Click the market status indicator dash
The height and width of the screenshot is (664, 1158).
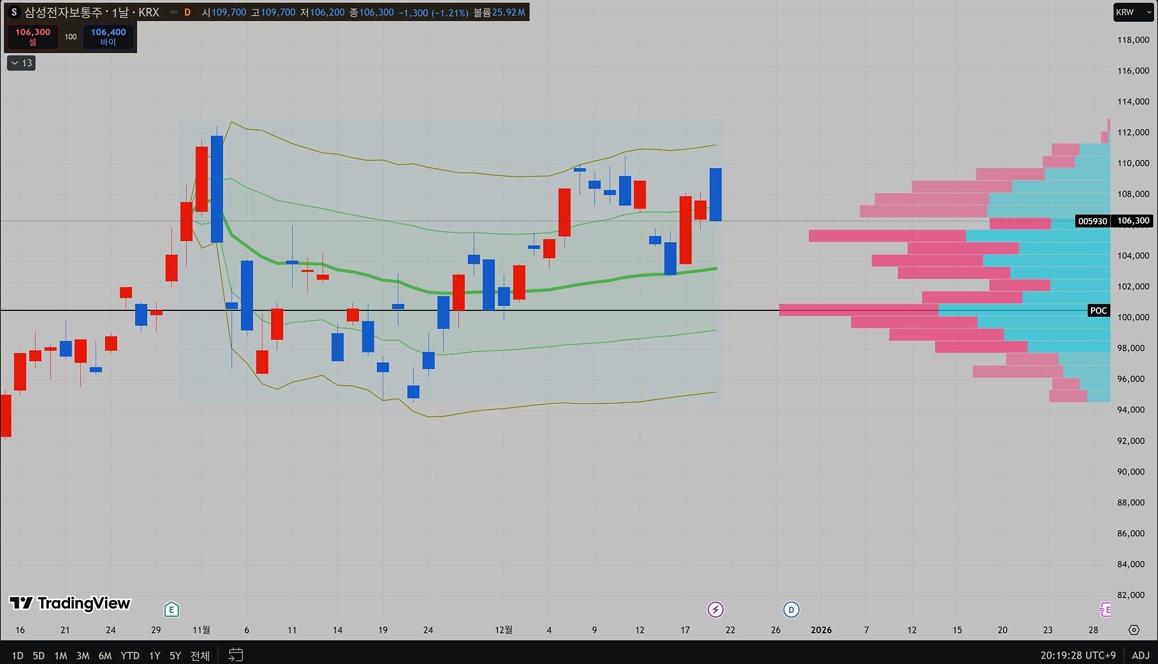pos(174,12)
